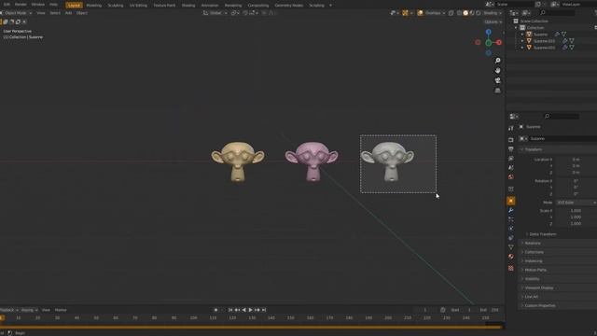Click the modifier icon on Suzanne.002 row
Viewport: 597px width, 336px height.
click(565, 48)
